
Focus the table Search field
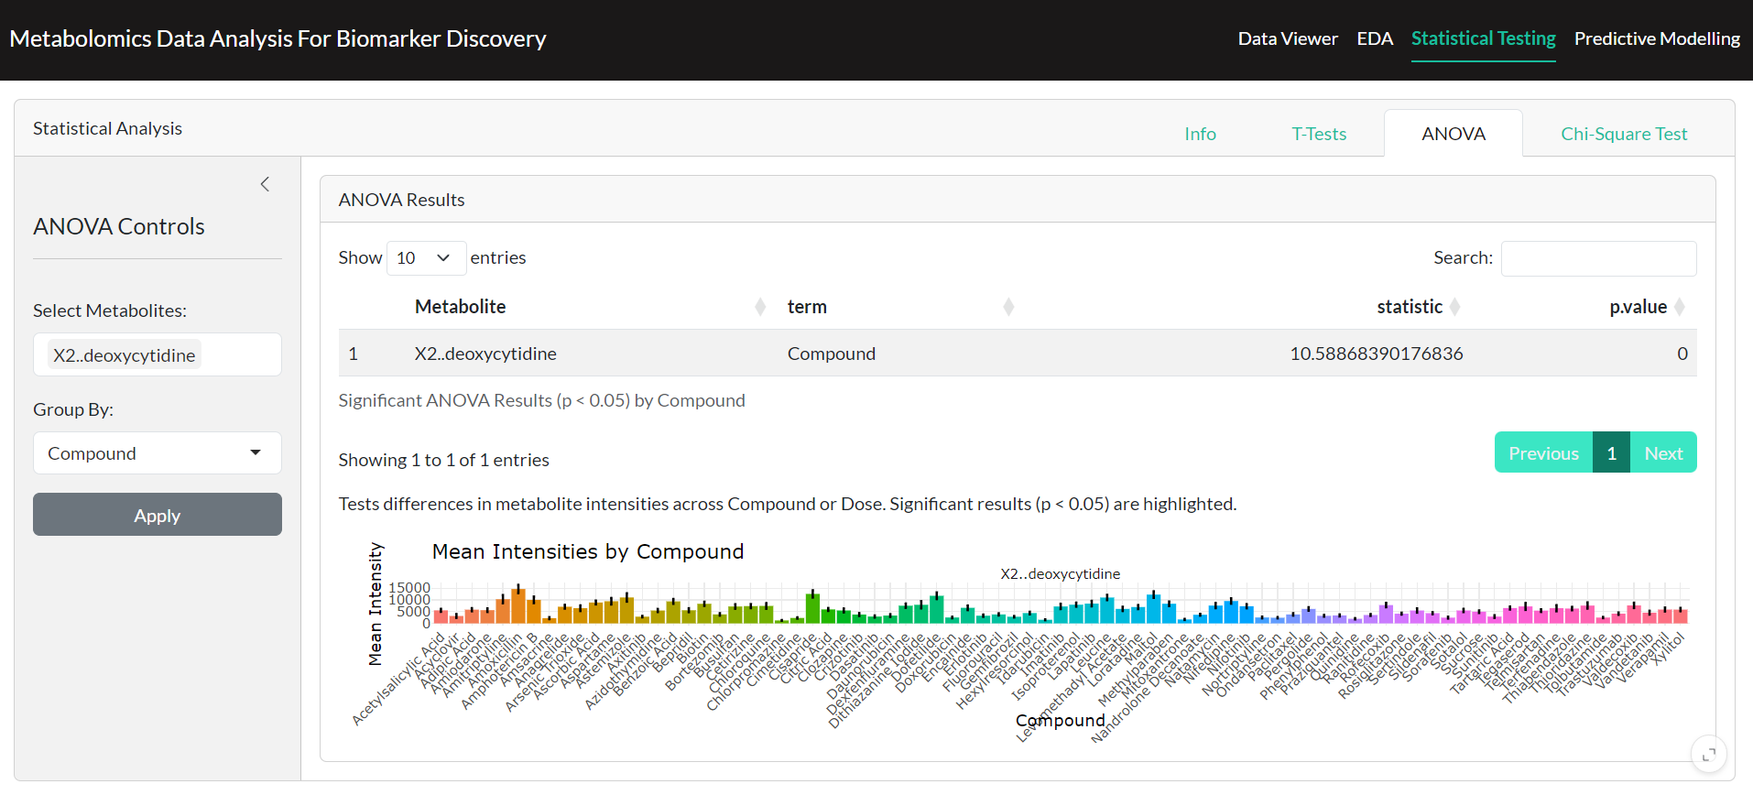click(1598, 258)
